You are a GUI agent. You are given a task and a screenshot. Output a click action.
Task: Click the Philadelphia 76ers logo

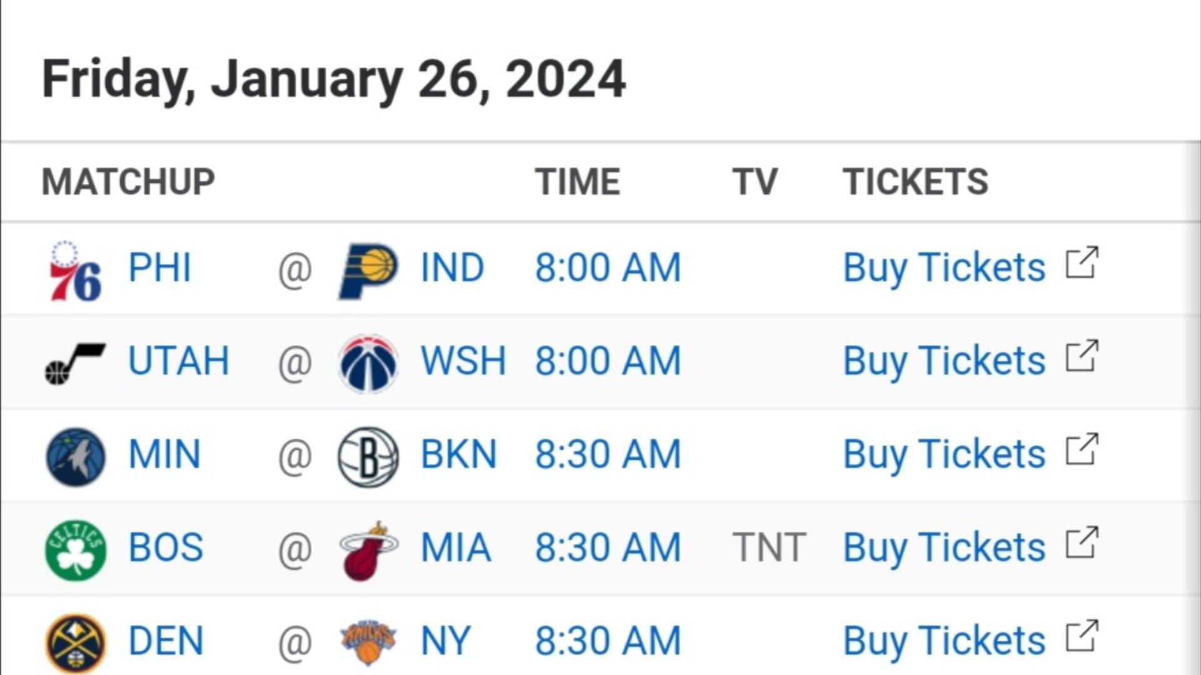point(76,270)
